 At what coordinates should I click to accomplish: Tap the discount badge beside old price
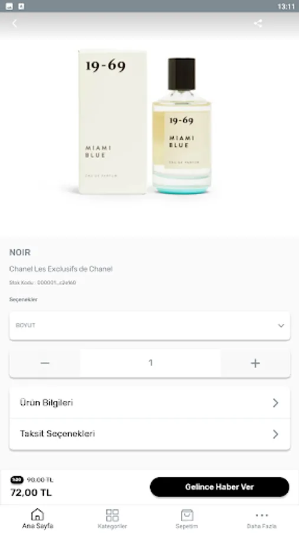(x=17, y=480)
